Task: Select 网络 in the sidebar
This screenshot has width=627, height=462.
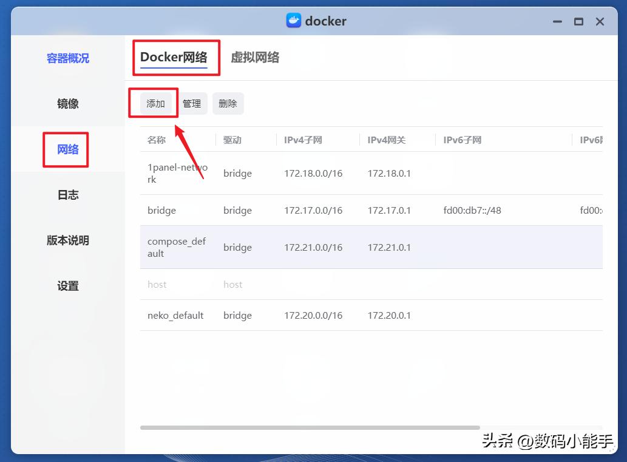Action: tap(68, 149)
